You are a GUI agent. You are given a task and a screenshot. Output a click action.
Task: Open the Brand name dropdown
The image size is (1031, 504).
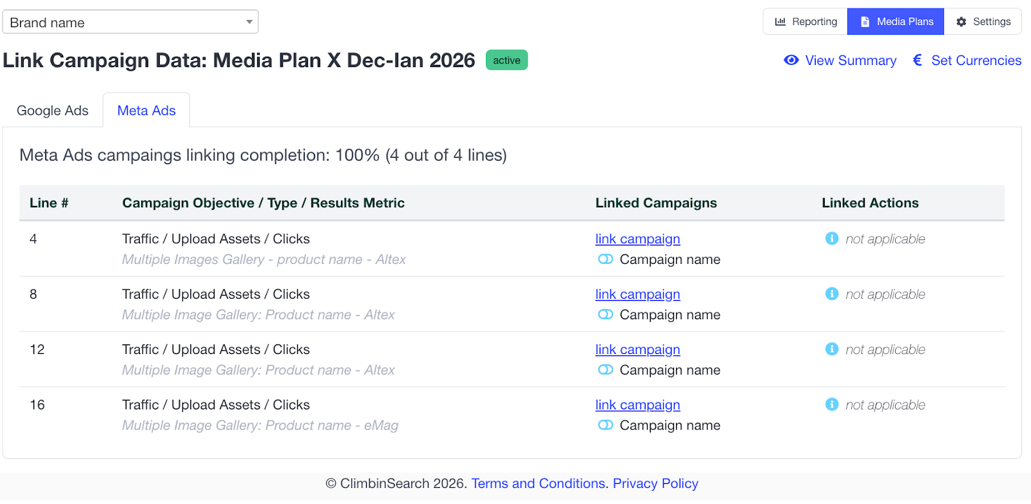pyautogui.click(x=130, y=22)
